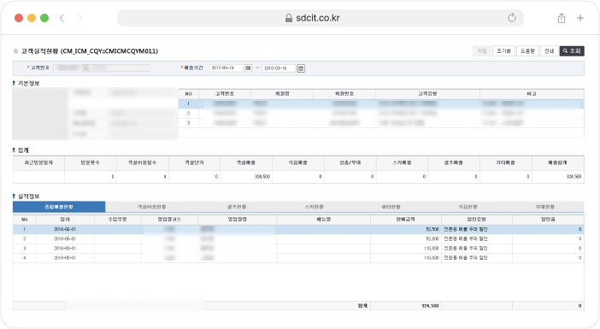Image resolution: width=600 pixels, height=329 pixels.
Task: Open a new tab with the plus icon
Action: (580, 18)
